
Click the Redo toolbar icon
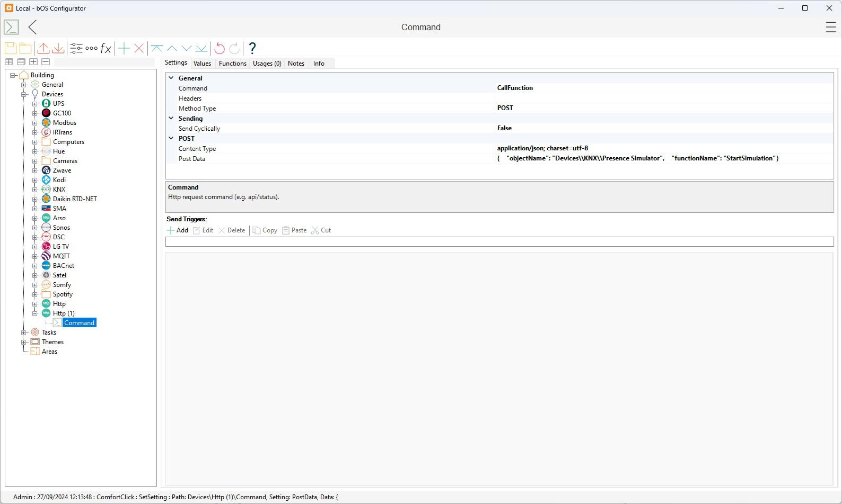tap(234, 48)
